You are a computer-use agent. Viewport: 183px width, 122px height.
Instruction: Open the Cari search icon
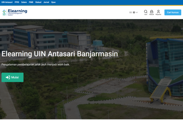[146, 13]
